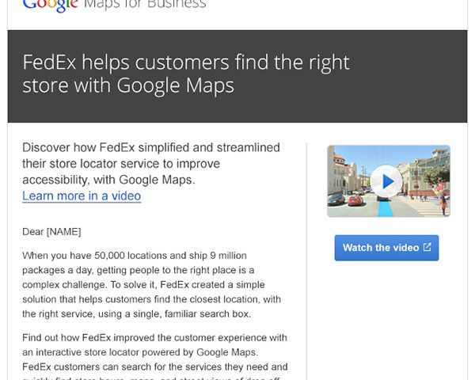This screenshot has width=475, height=380.
Task: Click the blue route line in the thumbnail
Action: (386, 209)
